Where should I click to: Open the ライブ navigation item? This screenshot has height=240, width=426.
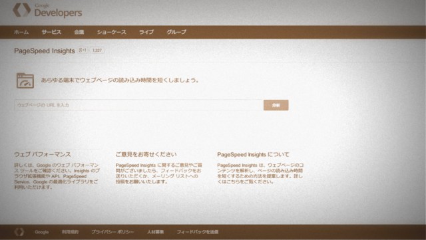click(146, 32)
